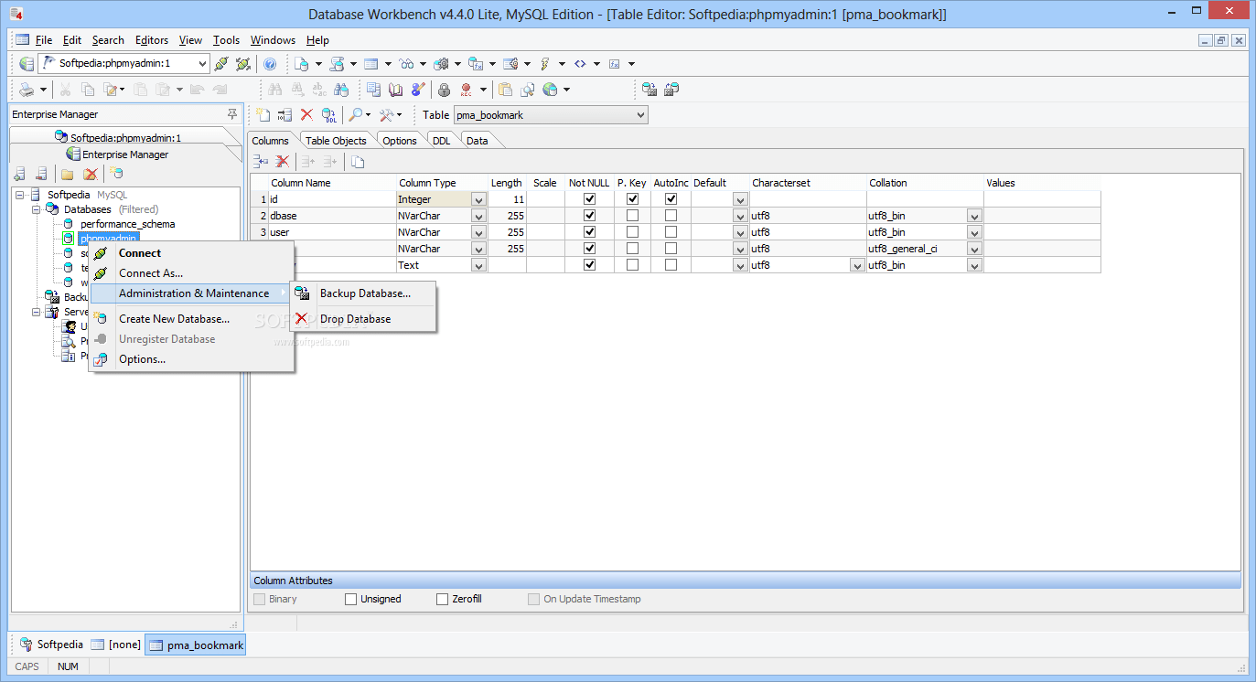Click the Column Attributes section header
Viewport: 1256px width, 682px height.
click(x=746, y=581)
